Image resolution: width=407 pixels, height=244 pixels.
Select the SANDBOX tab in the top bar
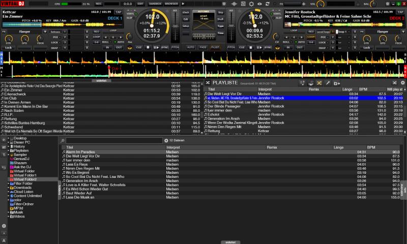pyautogui.click(x=156, y=4)
